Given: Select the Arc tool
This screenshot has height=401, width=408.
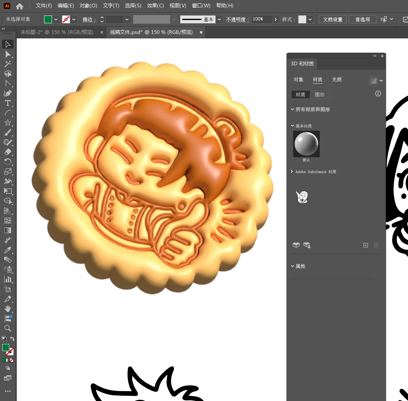Looking at the screenshot, I should 8,113.
